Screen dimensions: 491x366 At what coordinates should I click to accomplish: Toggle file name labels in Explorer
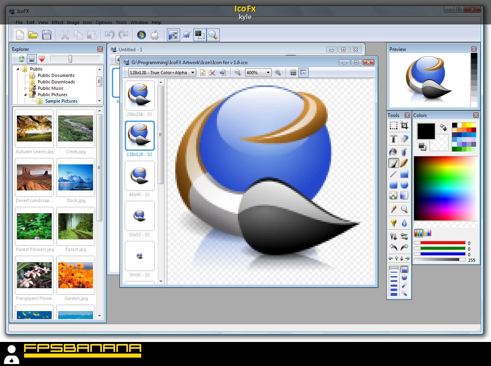pos(32,59)
